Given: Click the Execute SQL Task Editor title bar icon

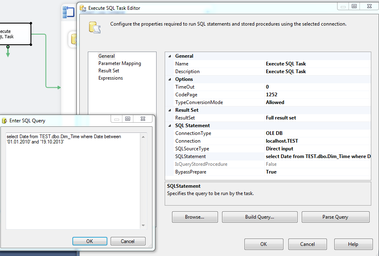Looking at the screenshot, I should [83, 7].
